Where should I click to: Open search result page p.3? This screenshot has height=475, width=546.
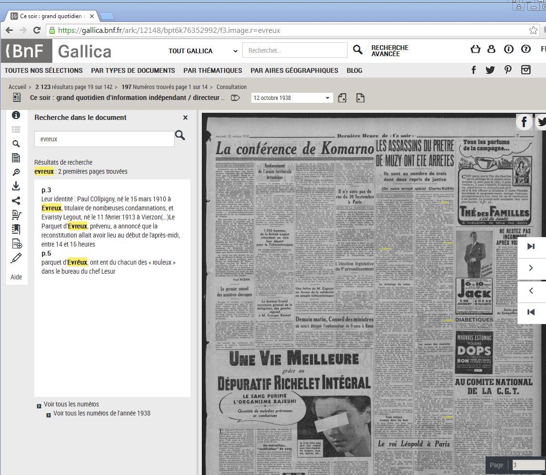46,190
